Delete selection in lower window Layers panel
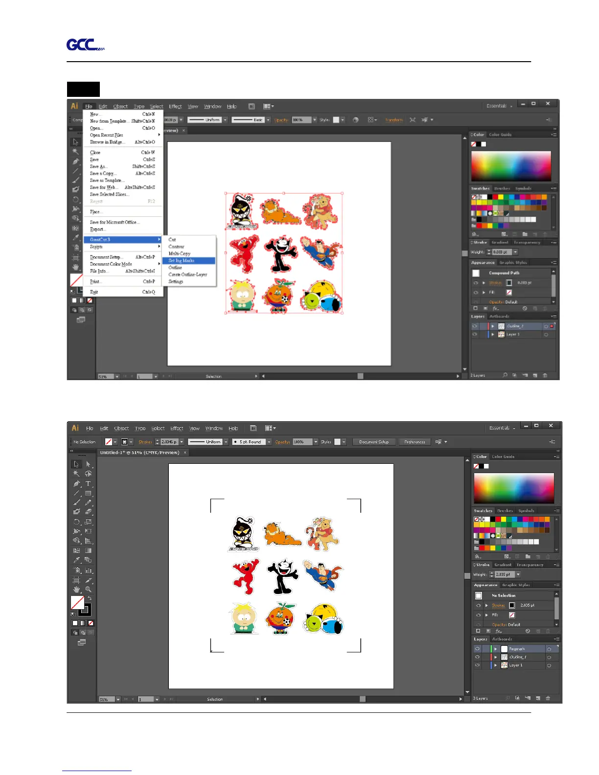 pyautogui.click(x=548, y=698)
